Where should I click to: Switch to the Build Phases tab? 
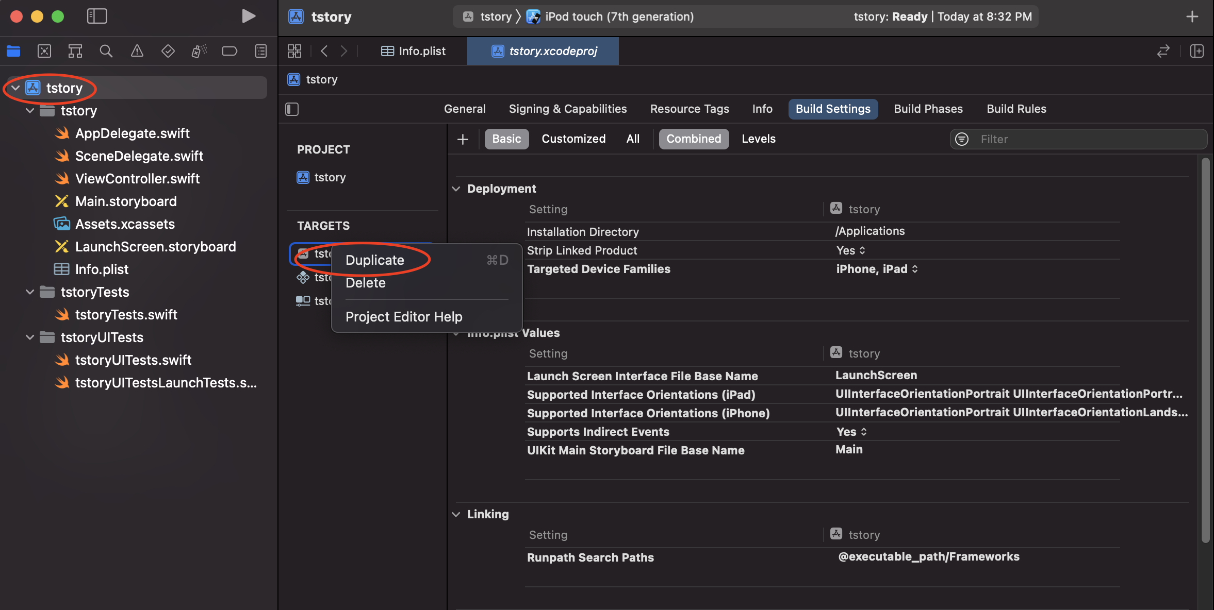928,109
